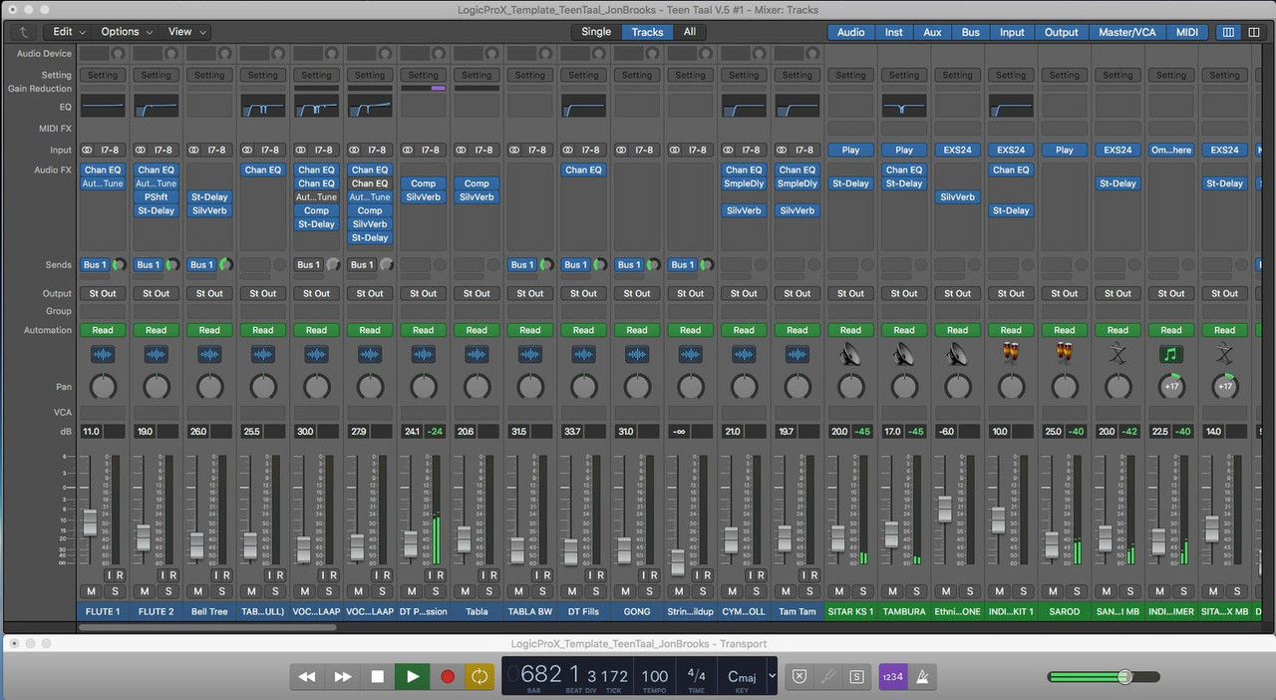This screenshot has height=700, width=1276.
Task: Click the tuner icon in Transport
Action: point(827,677)
